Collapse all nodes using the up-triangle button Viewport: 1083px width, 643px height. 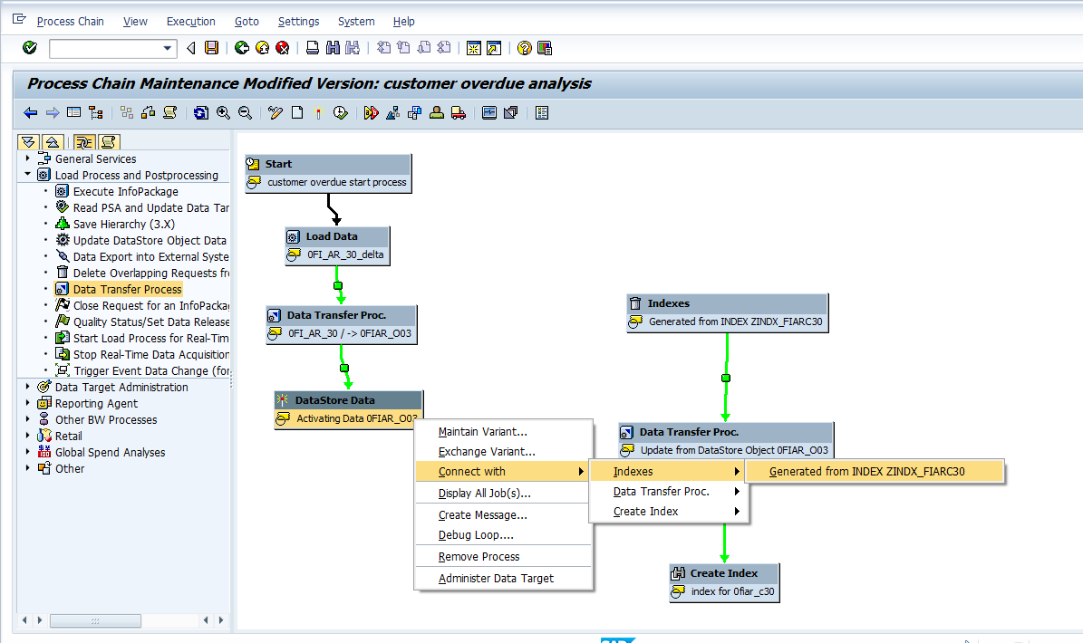(x=52, y=142)
